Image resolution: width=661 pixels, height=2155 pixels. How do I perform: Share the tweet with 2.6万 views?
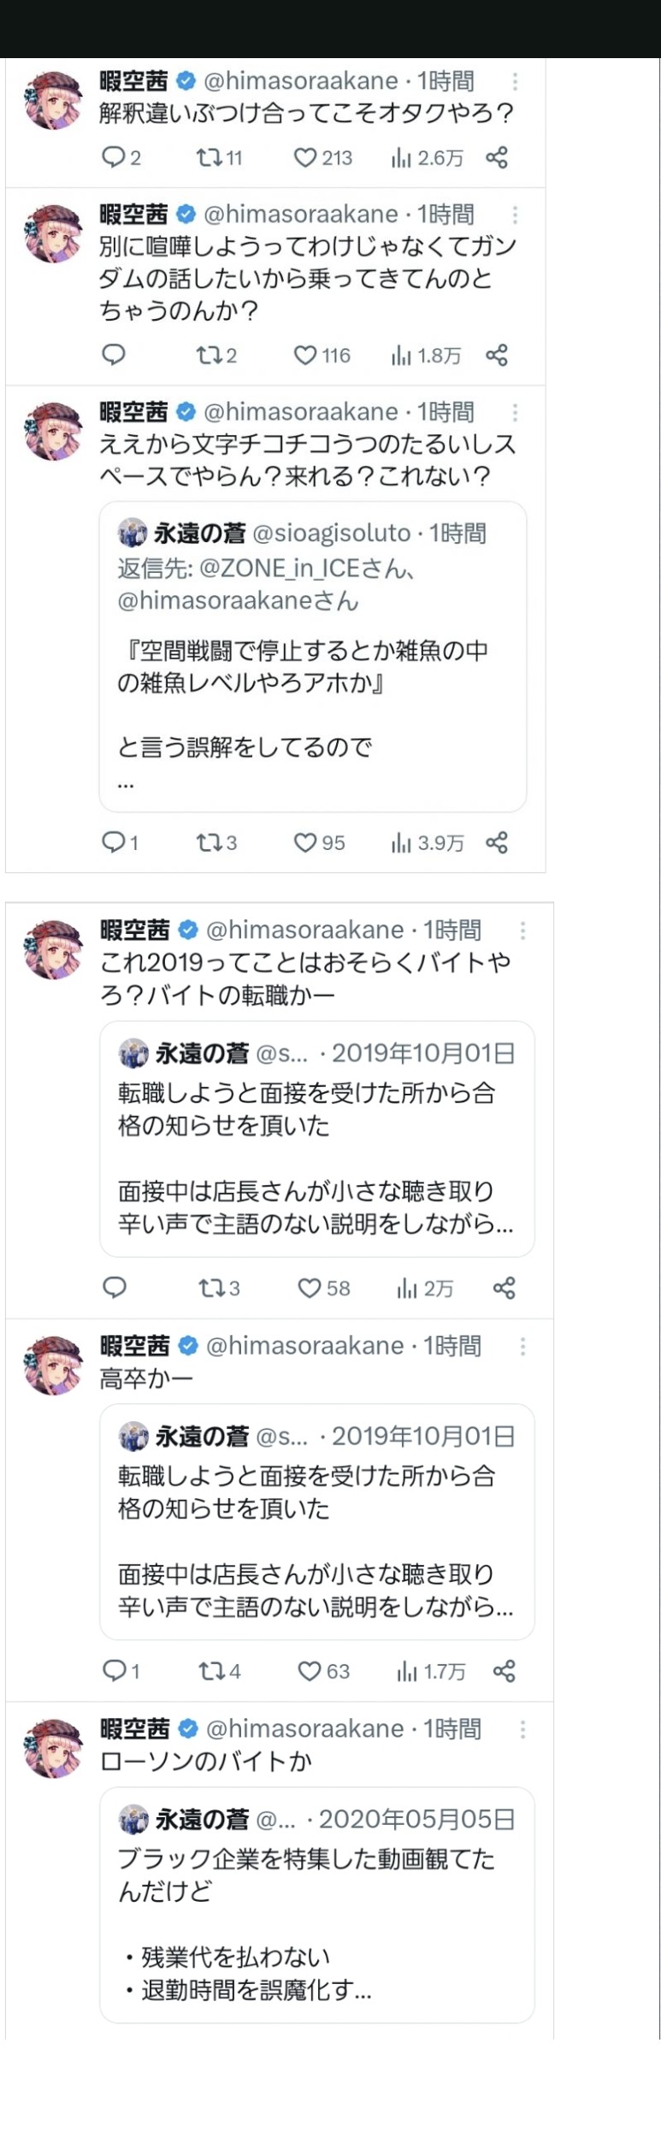[x=497, y=157]
